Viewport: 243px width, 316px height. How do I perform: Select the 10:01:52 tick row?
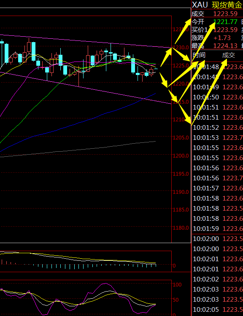(x=218, y=127)
